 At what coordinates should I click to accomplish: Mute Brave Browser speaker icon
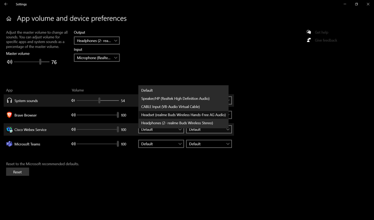point(73,115)
